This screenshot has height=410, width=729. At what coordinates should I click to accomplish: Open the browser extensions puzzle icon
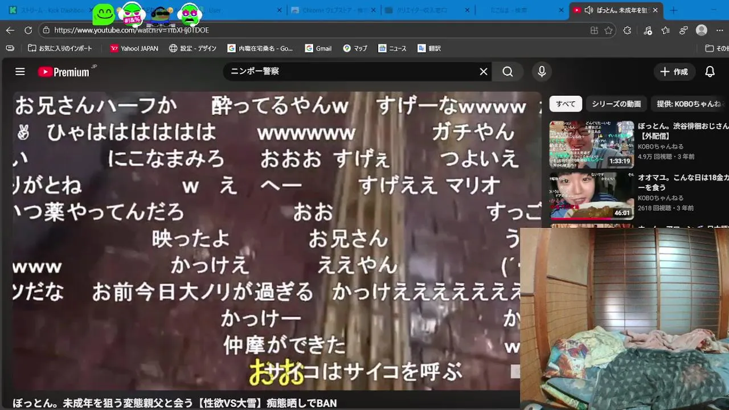click(x=628, y=30)
